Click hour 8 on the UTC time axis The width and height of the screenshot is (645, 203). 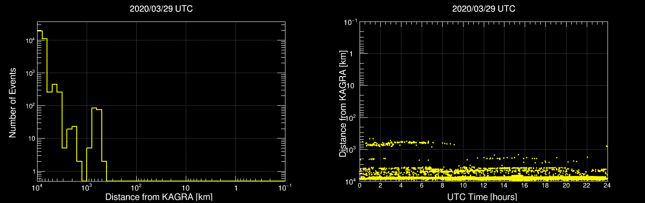pos(442,186)
